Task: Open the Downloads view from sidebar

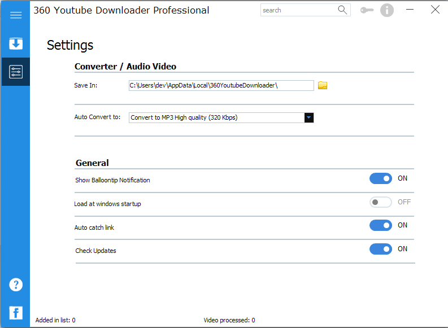Action: tap(16, 43)
